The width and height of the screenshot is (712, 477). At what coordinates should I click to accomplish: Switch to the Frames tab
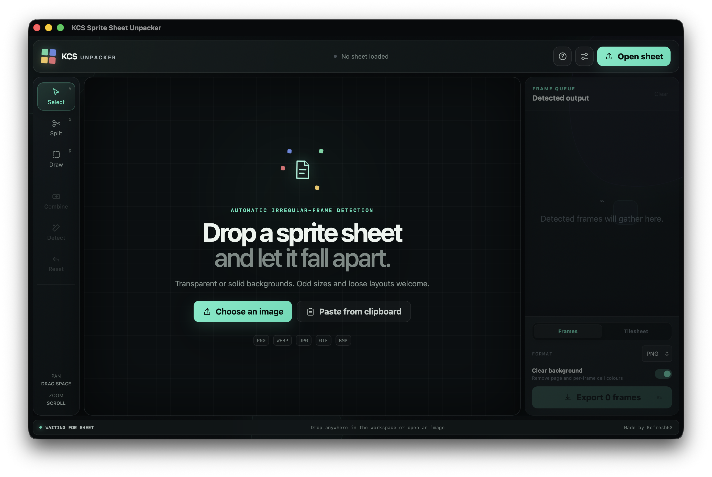568,331
